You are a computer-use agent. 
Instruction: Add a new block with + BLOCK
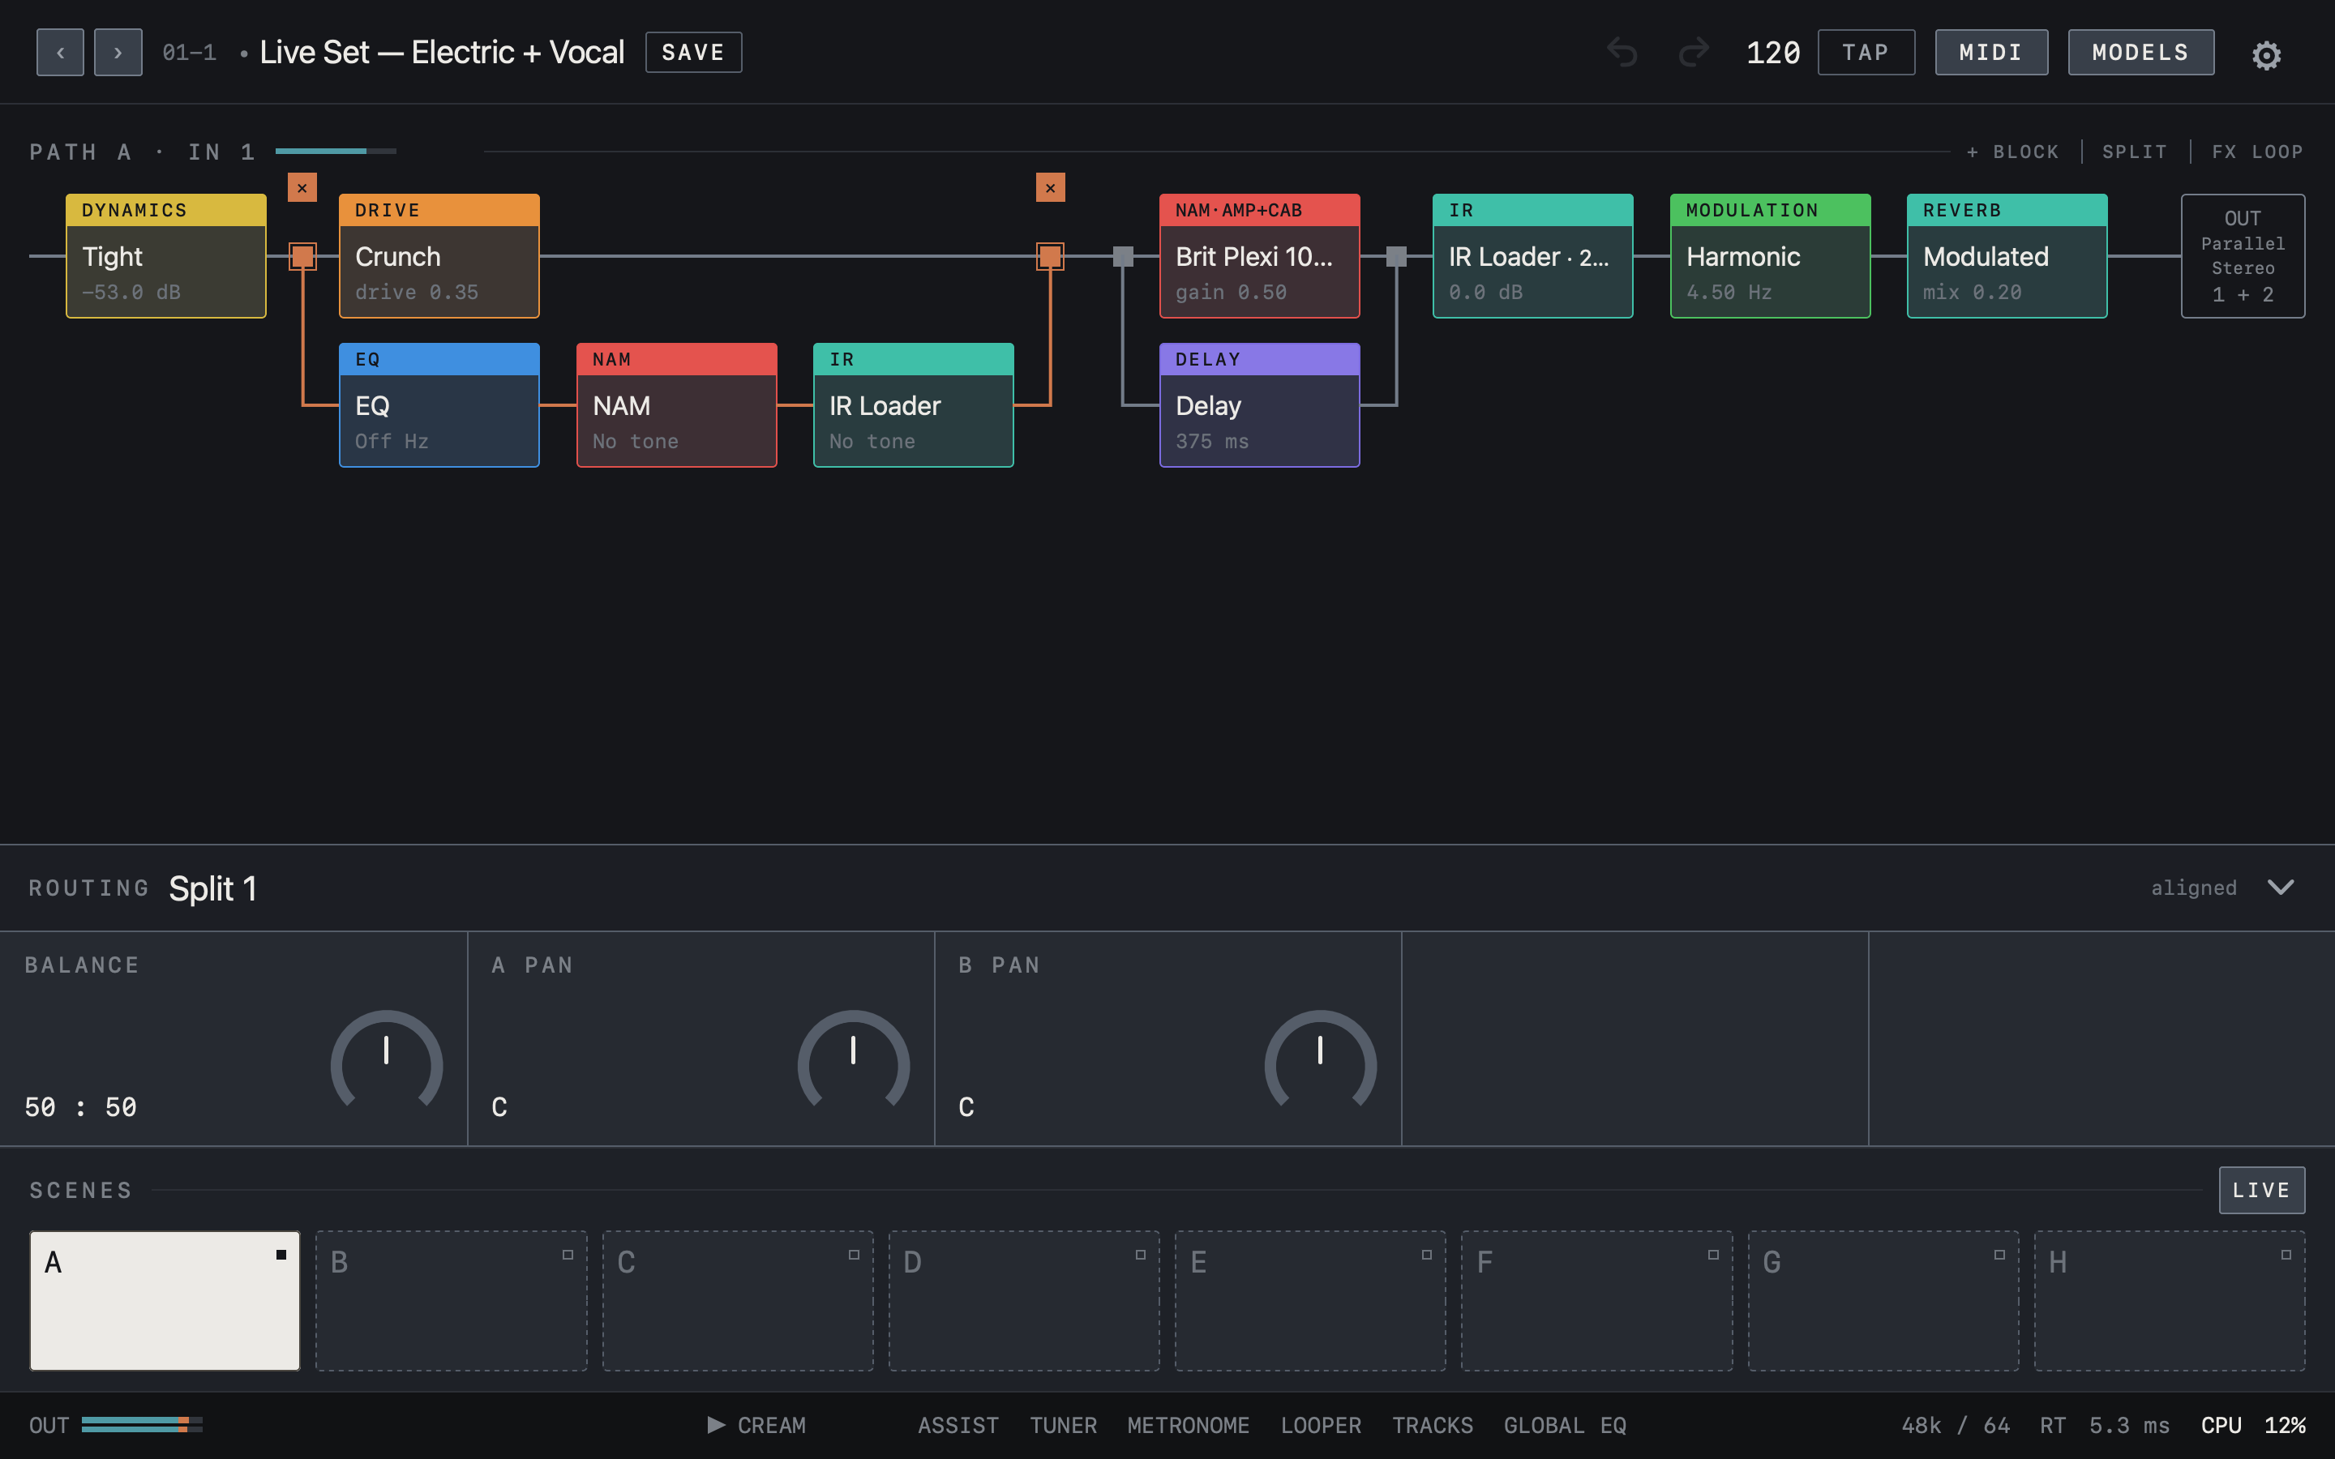2012,152
